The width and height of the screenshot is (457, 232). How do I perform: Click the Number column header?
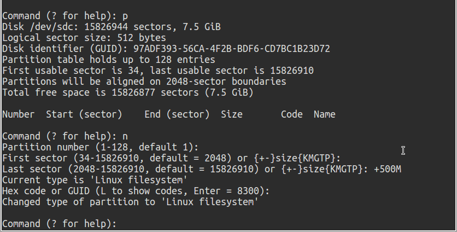coord(18,114)
